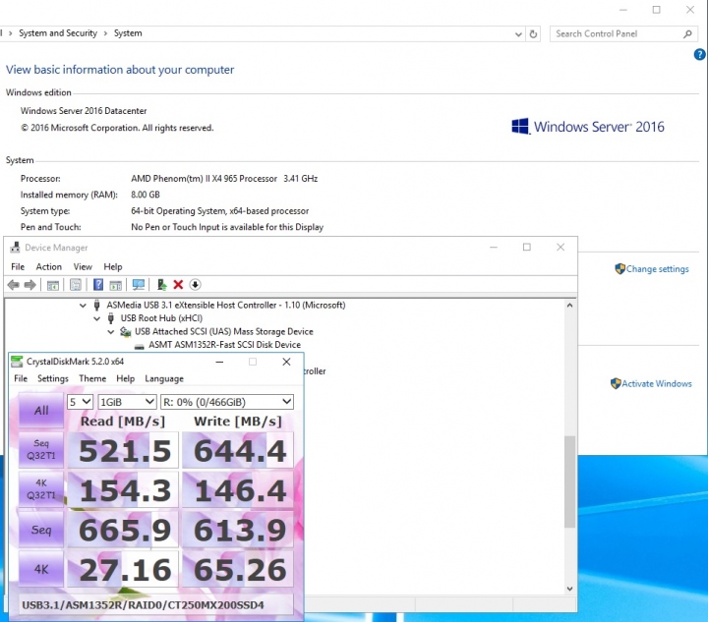Collapse USB Root Hub (xHCI) node
The width and height of the screenshot is (708, 622).
click(x=96, y=318)
